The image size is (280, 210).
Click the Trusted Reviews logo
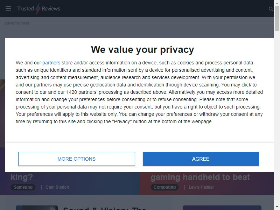click(x=38, y=8)
